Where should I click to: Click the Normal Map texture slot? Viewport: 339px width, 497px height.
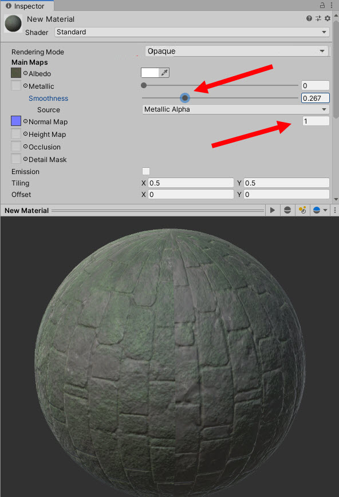(16, 121)
